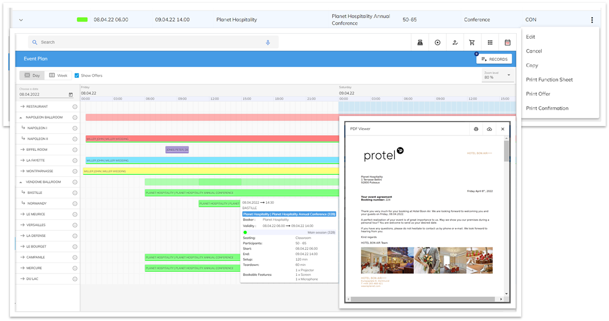Click the person with checkmark icon

point(455,43)
